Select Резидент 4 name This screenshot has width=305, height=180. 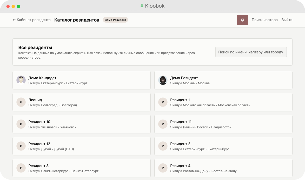pyautogui.click(x=180, y=166)
